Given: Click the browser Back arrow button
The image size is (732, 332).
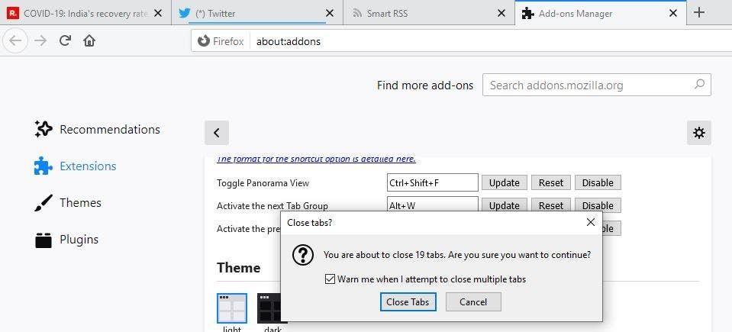Looking at the screenshot, I should coord(15,41).
